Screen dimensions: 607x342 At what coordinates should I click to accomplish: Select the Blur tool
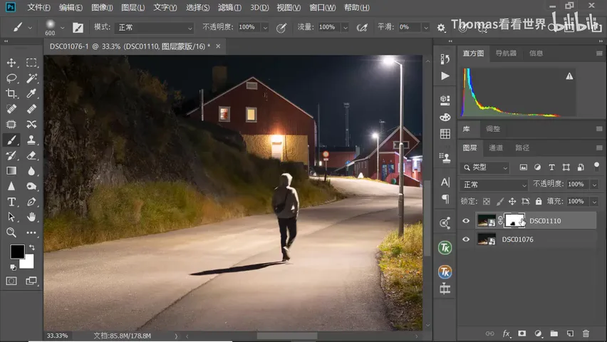pos(31,171)
